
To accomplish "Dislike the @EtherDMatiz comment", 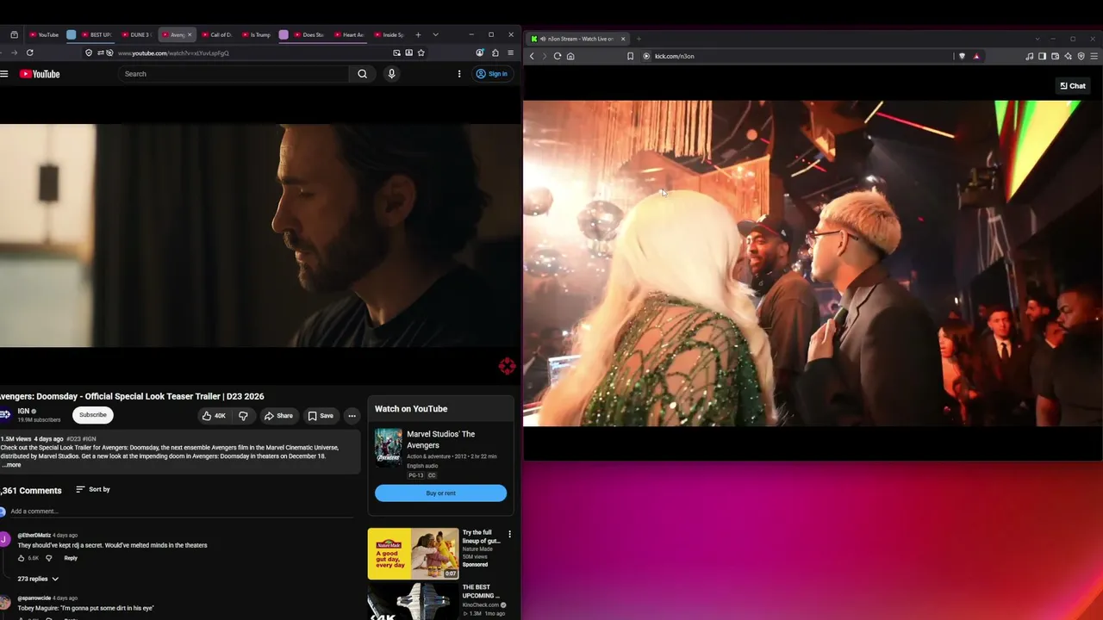I will [x=48, y=558].
